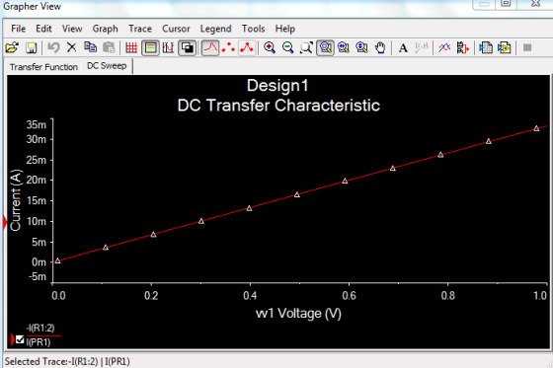
Task: Click the Export to LabVIEW icon
Action: point(505,47)
